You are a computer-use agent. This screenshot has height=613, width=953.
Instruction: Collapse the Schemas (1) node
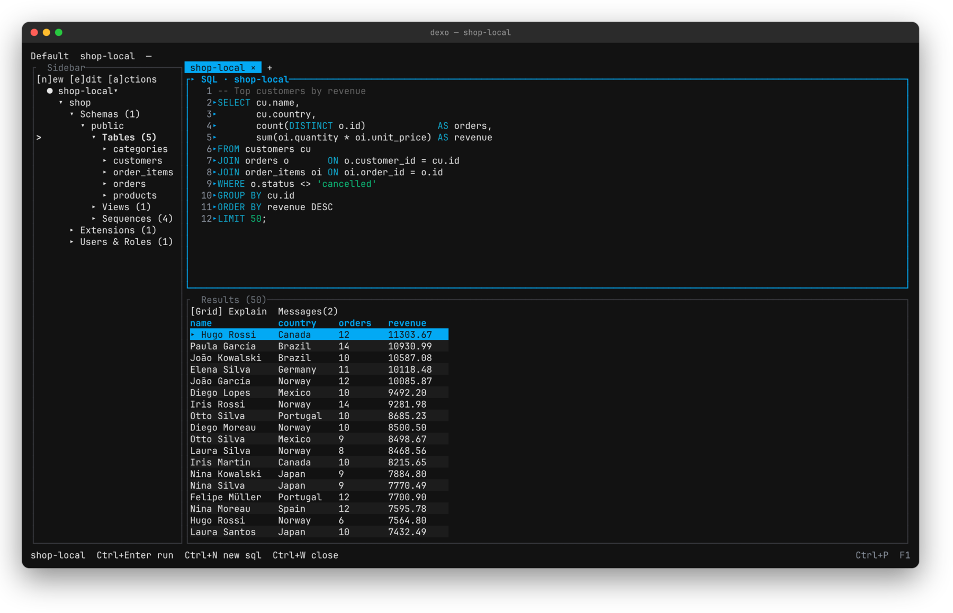tap(72, 114)
